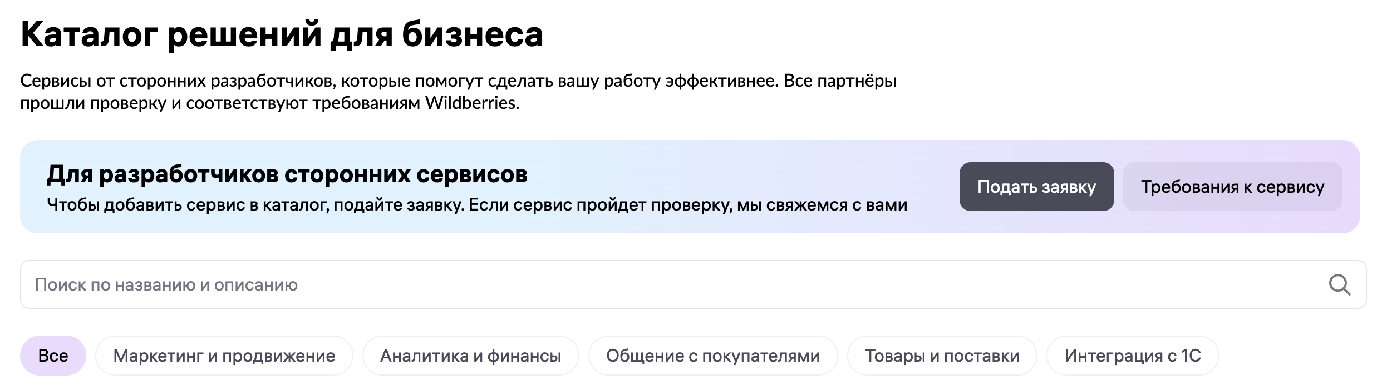This screenshot has width=1377, height=390.
Task: Choose the "Общение с покупателями" filter
Action: click(x=712, y=356)
